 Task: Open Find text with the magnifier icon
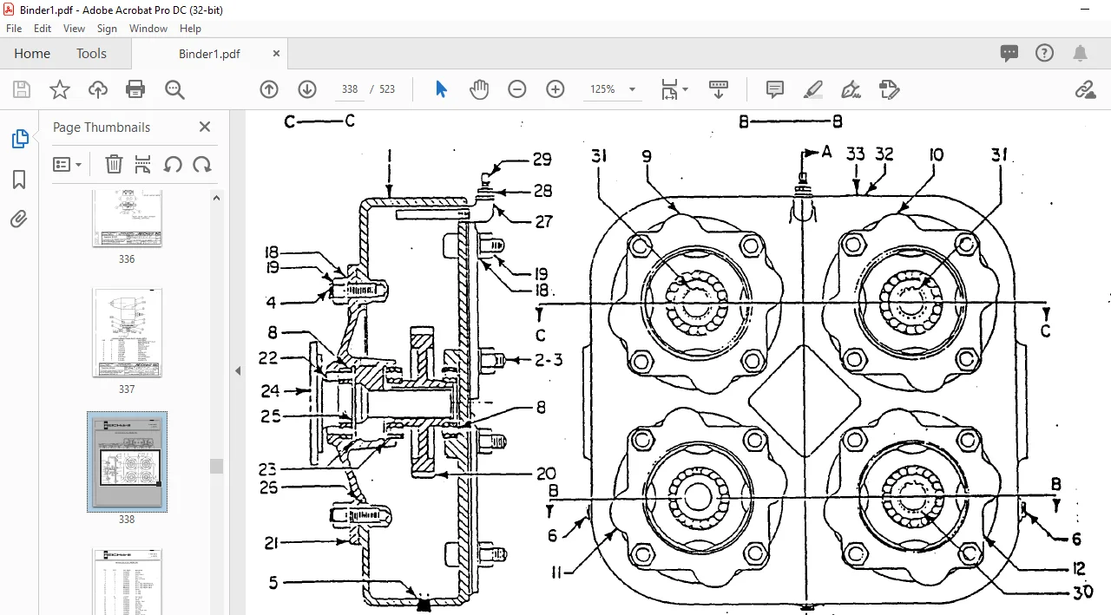(174, 89)
